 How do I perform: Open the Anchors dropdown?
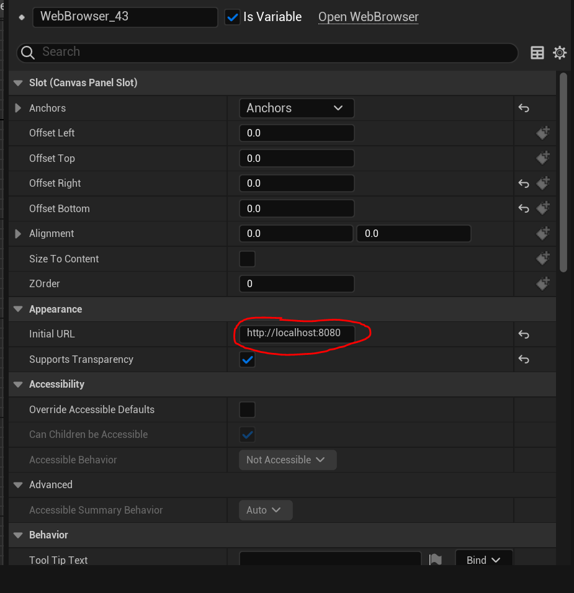click(297, 108)
